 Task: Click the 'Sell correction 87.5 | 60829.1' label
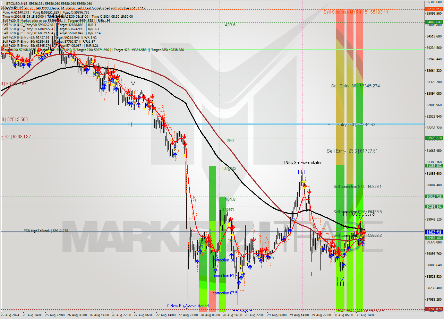[x=358, y=187]
